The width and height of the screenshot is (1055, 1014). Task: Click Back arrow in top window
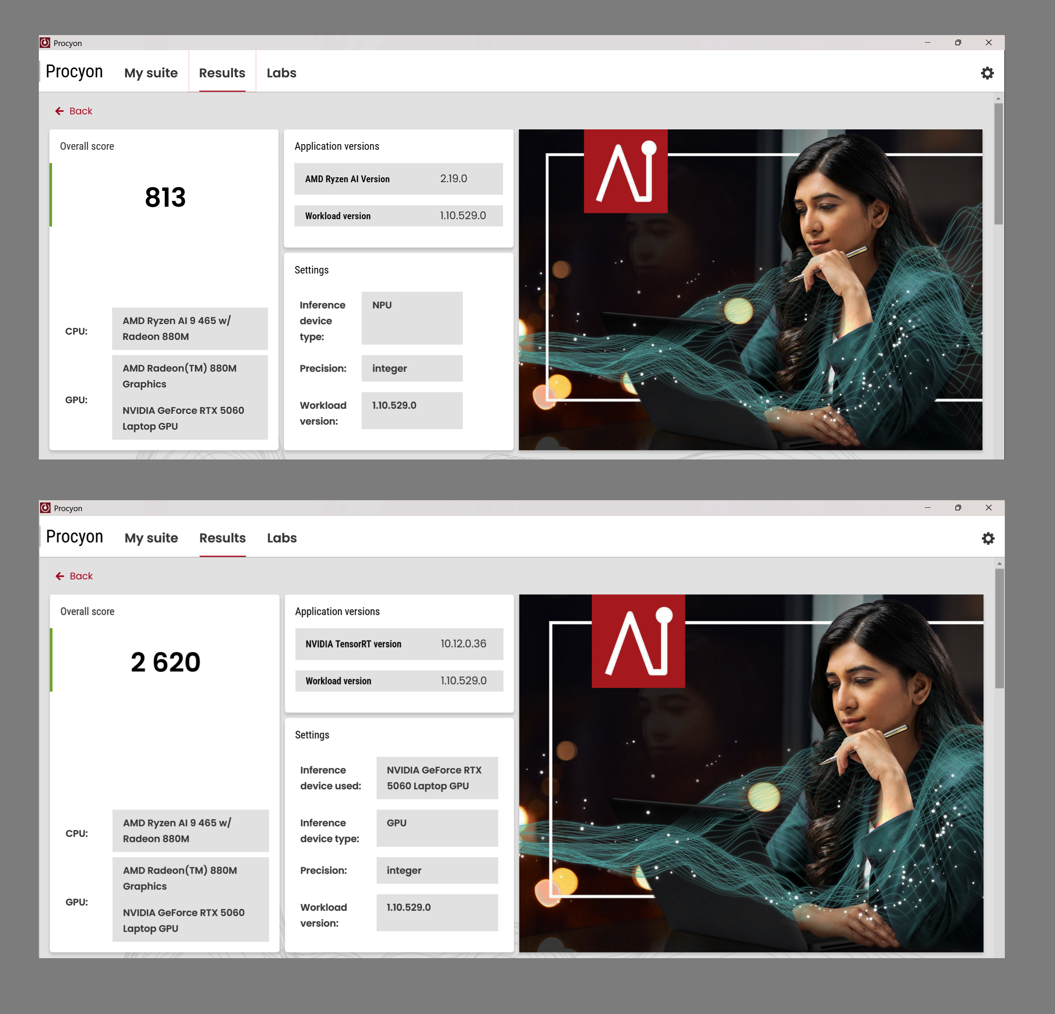click(60, 111)
